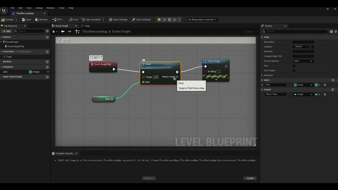Add new function with Functions plus icon
The image size is (338, 190).
[47, 52]
